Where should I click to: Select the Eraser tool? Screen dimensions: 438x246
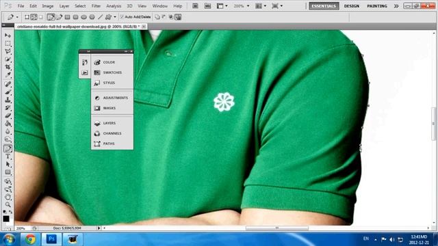tap(8, 115)
